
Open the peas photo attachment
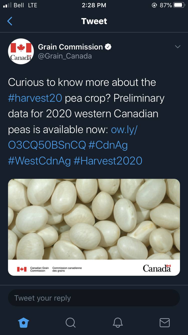click(94, 227)
